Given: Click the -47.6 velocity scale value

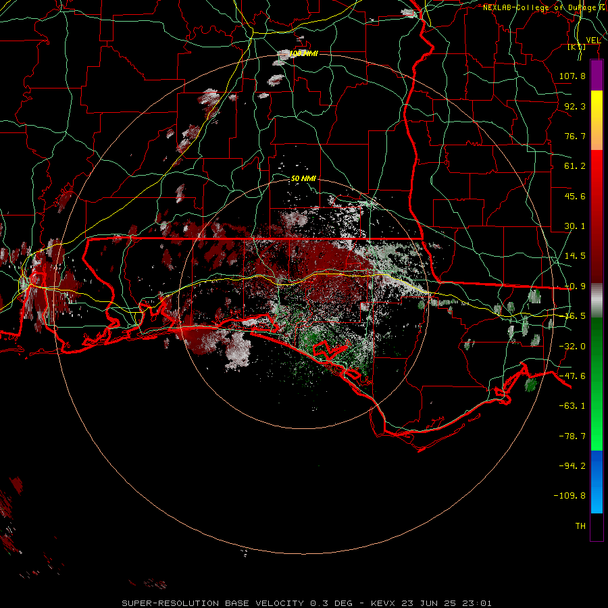Looking at the screenshot, I should [x=572, y=376].
